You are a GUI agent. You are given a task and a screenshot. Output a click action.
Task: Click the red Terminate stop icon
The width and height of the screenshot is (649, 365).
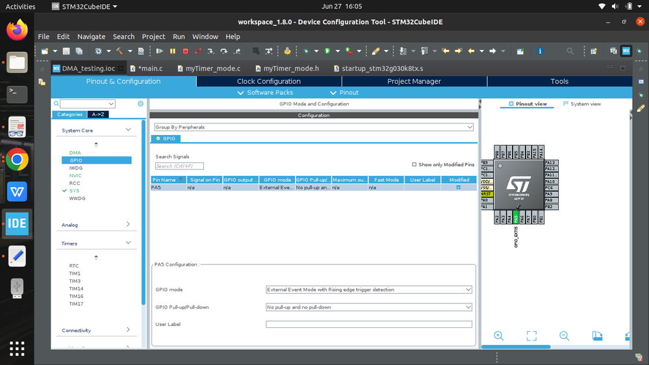[x=185, y=51]
